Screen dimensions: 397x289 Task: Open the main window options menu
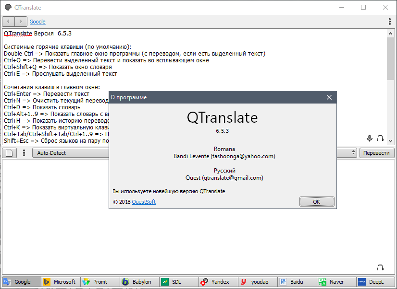click(x=390, y=22)
